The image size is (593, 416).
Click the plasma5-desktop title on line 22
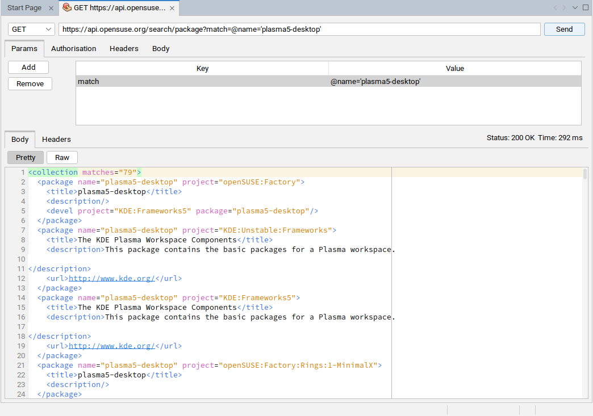[112, 375]
